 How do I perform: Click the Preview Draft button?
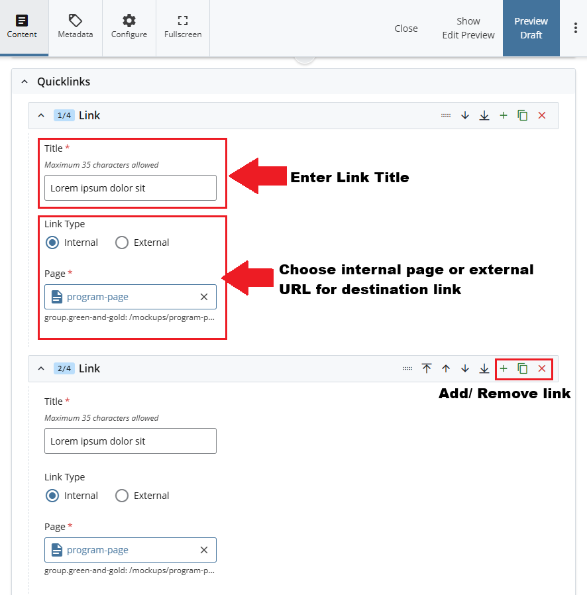(x=531, y=28)
